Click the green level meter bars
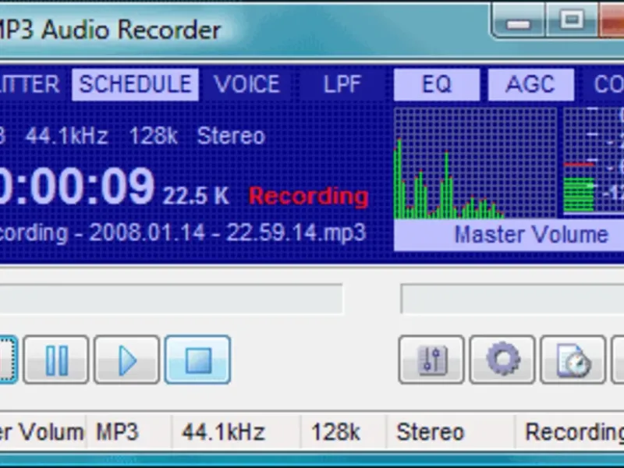 tap(579, 194)
